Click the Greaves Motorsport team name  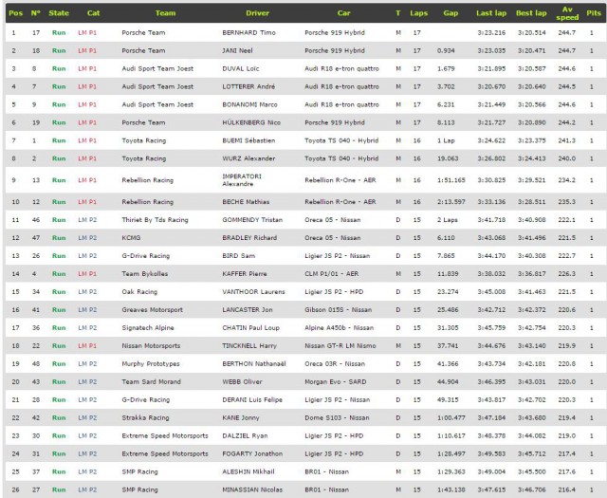(152, 310)
